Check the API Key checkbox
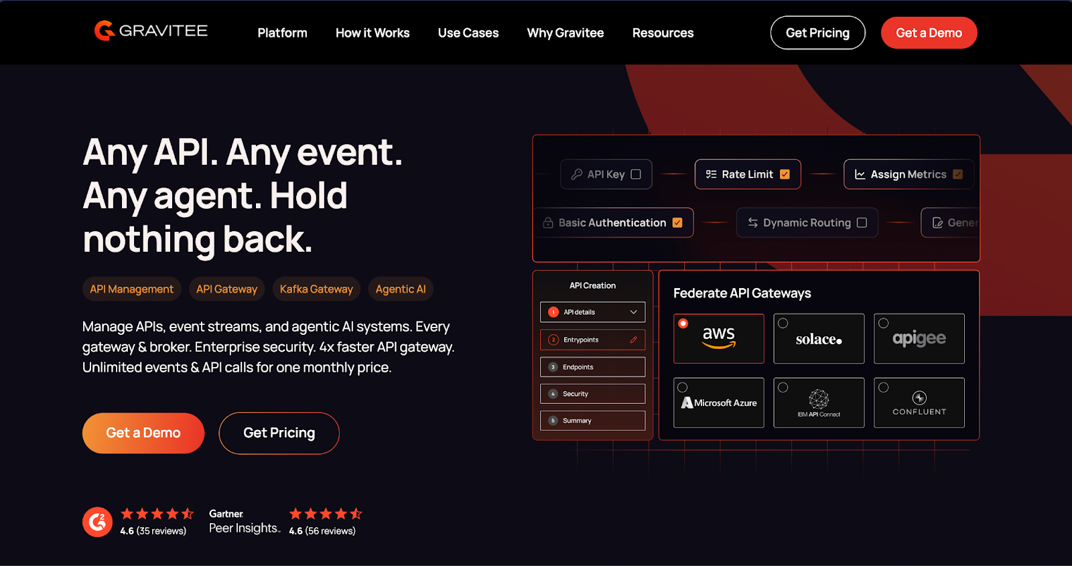 click(x=636, y=174)
